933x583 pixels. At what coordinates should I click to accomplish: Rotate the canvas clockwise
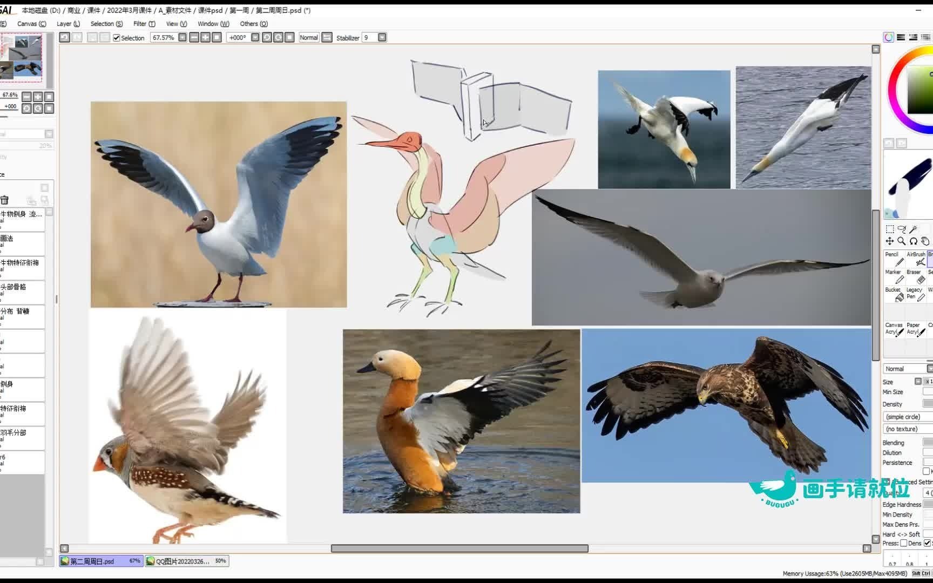(278, 37)
